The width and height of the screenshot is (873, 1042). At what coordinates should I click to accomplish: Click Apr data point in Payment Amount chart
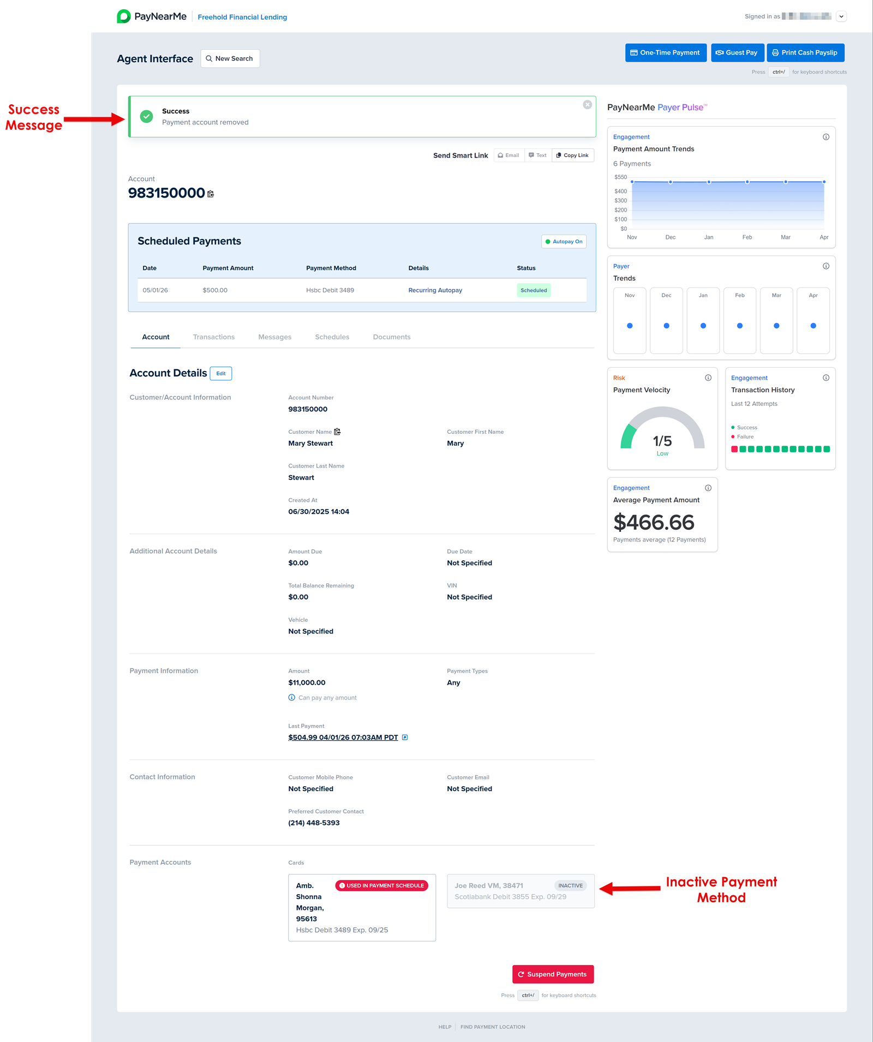click(824, 182)
